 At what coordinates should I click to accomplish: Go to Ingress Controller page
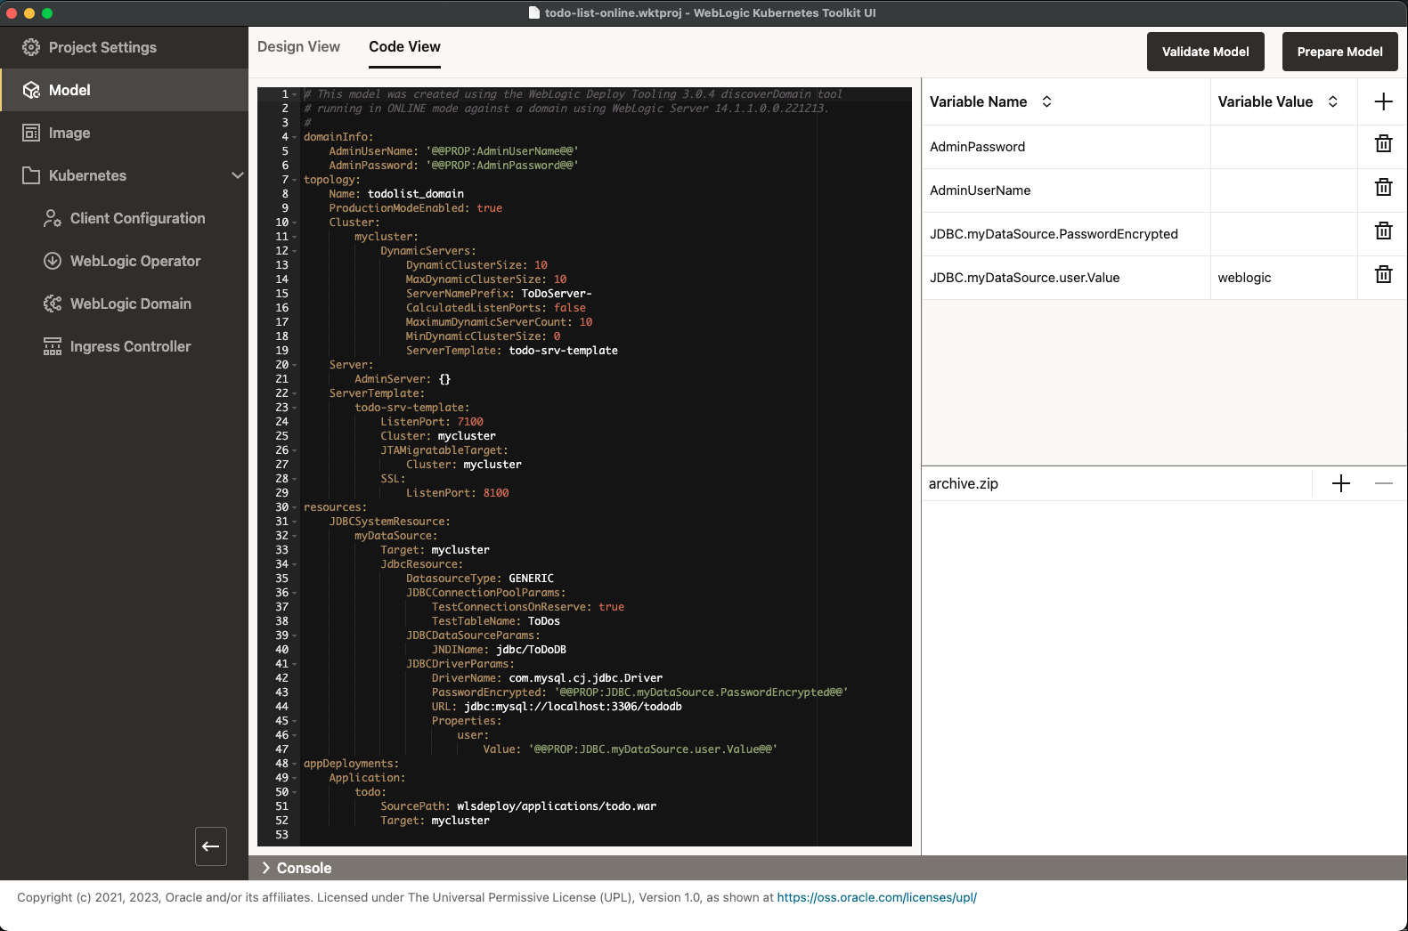(x=130, y=346)
